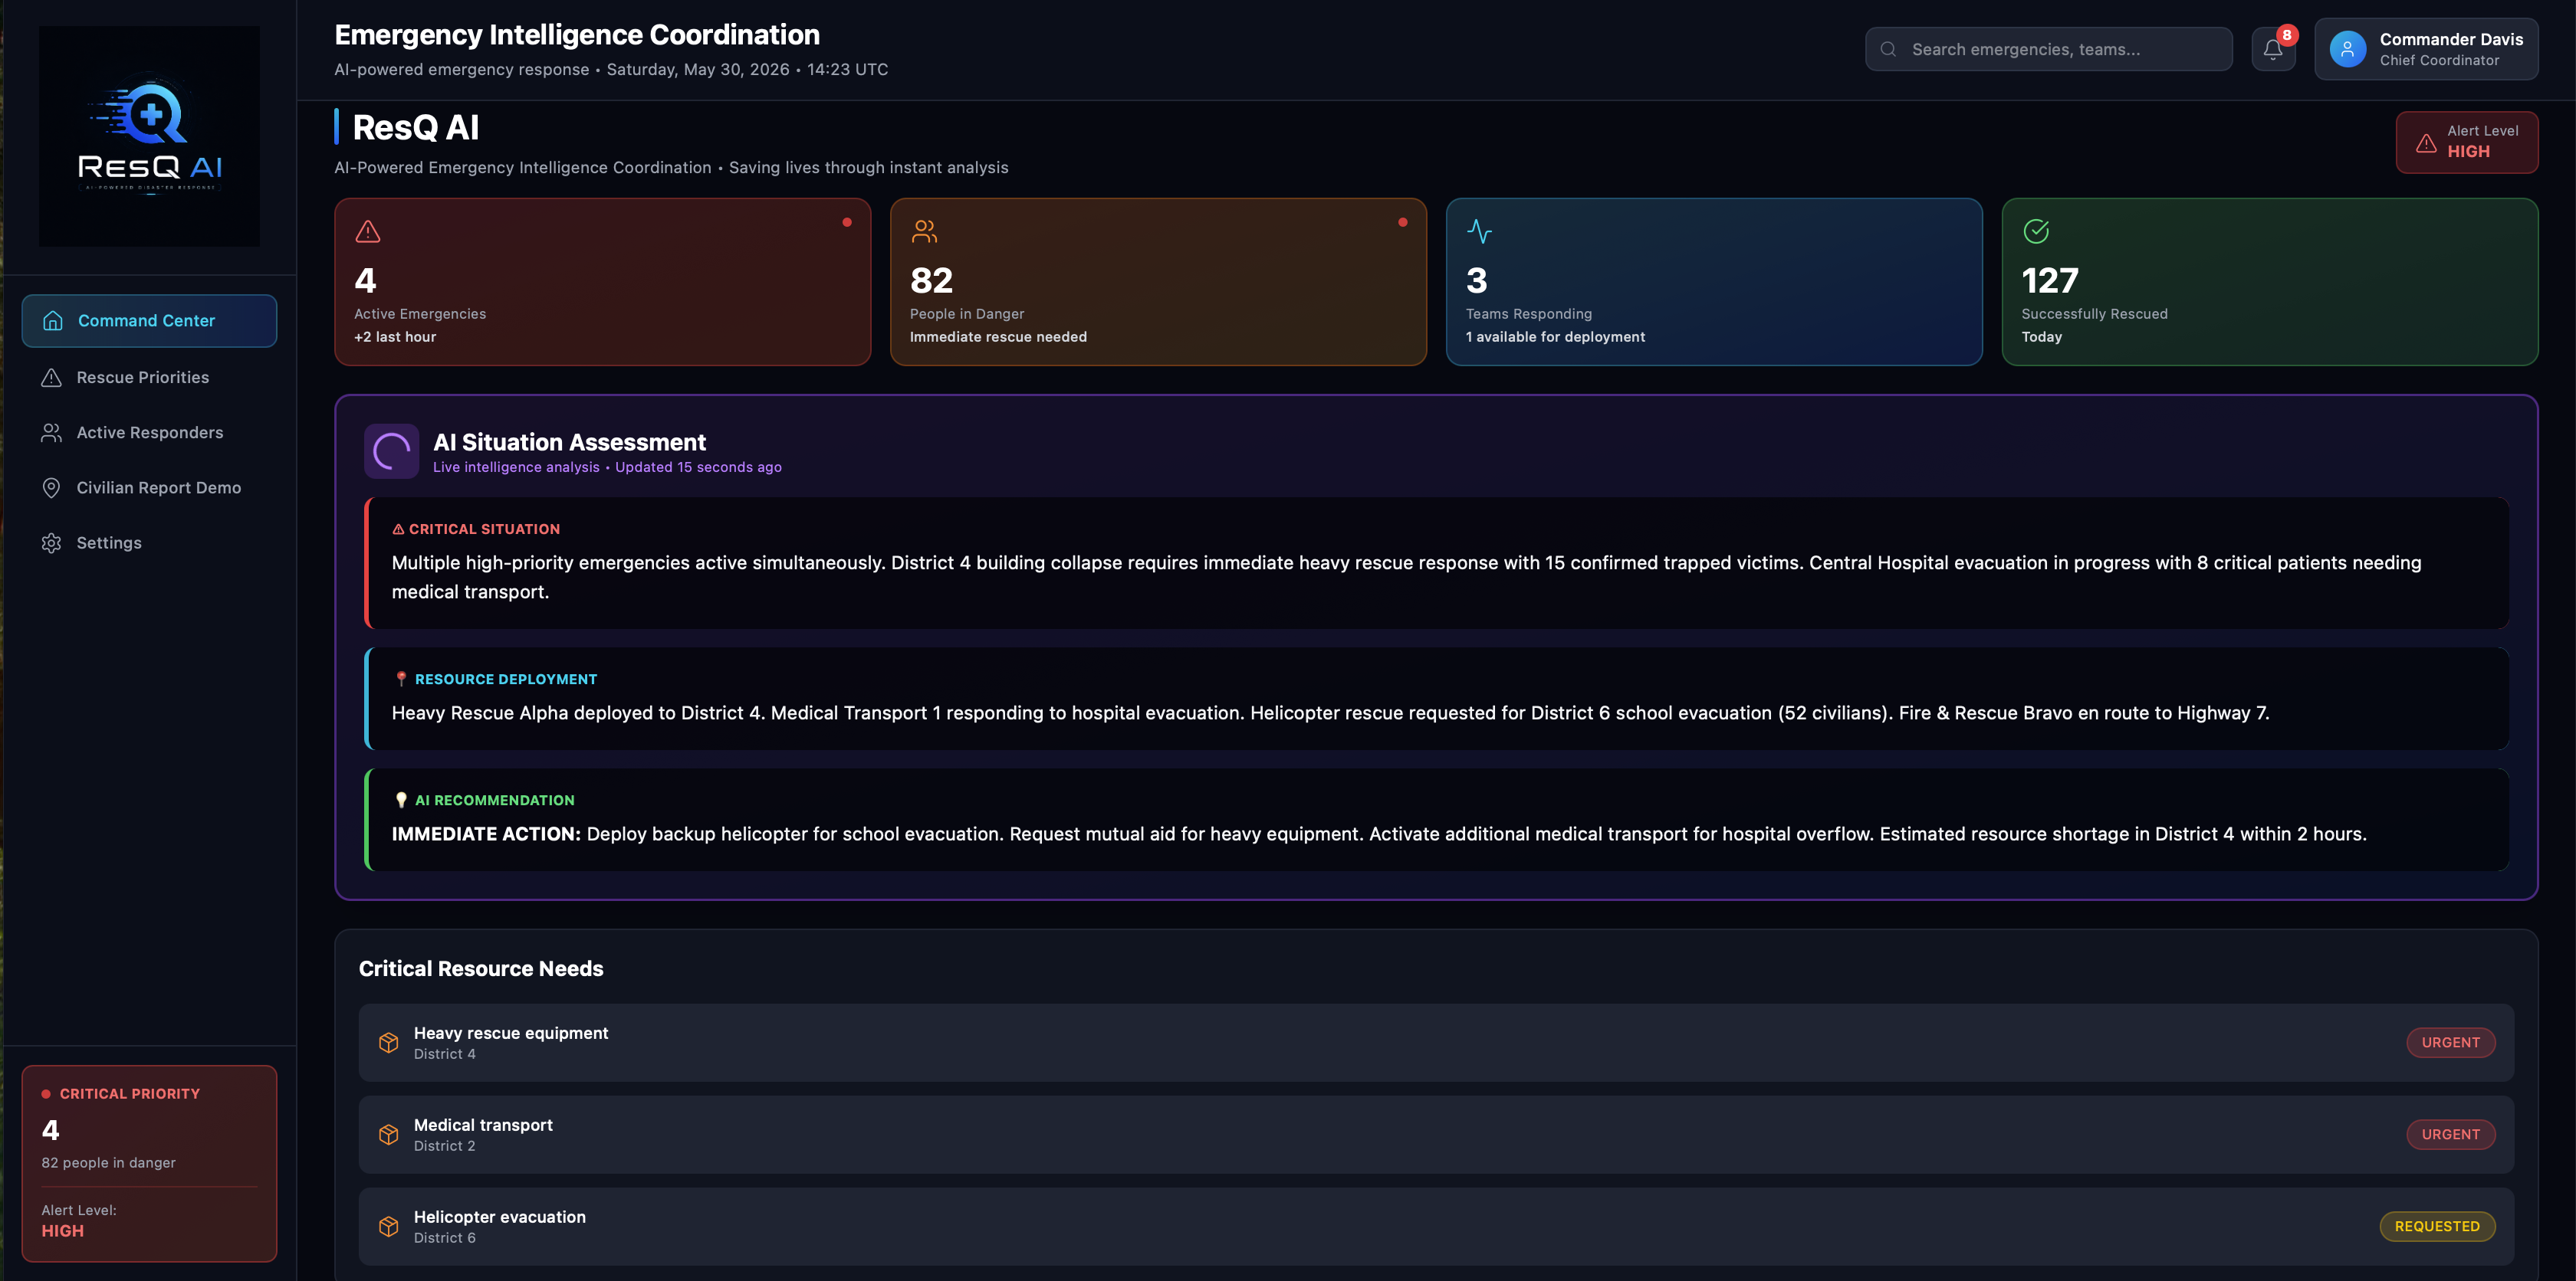
Task: Click the URGENT tag for Medical transport
Action: 2450,1134
